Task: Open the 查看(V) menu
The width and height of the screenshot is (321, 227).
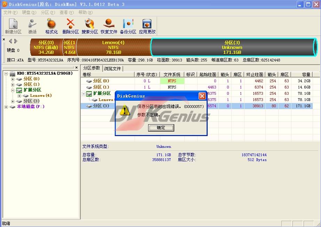Action: coord(66,12)
